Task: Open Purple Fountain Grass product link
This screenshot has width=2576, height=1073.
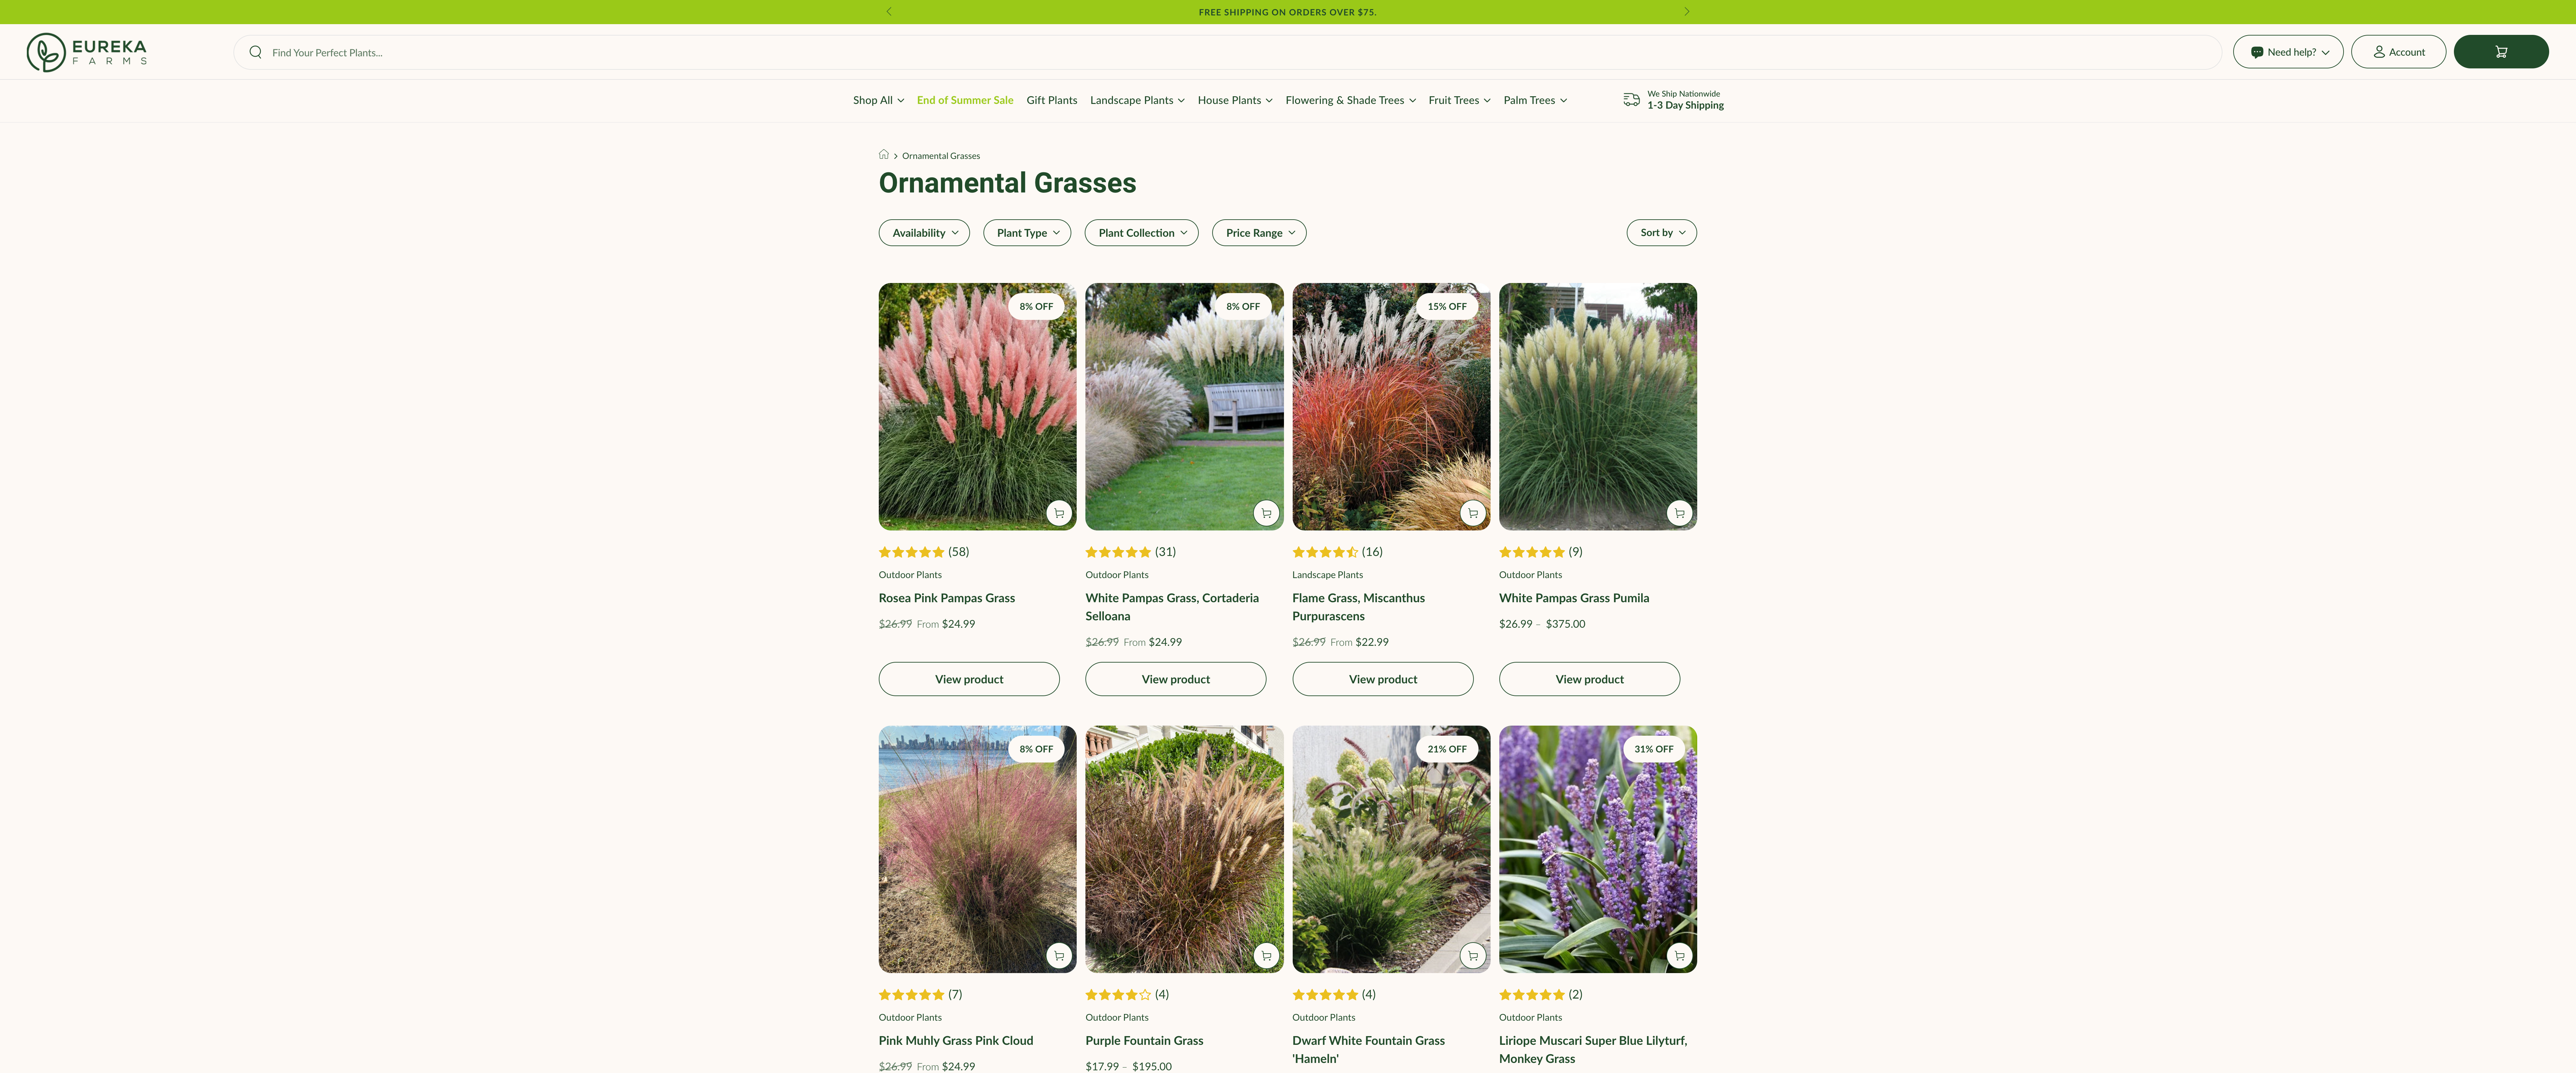Action: tap(1144, 1041)
